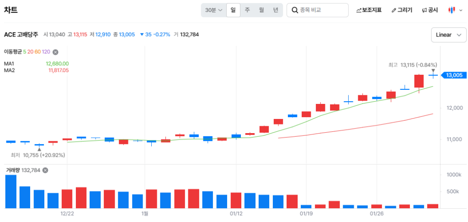Click the magnifier icon in search box
468x222 pixels.
point(295,10)
